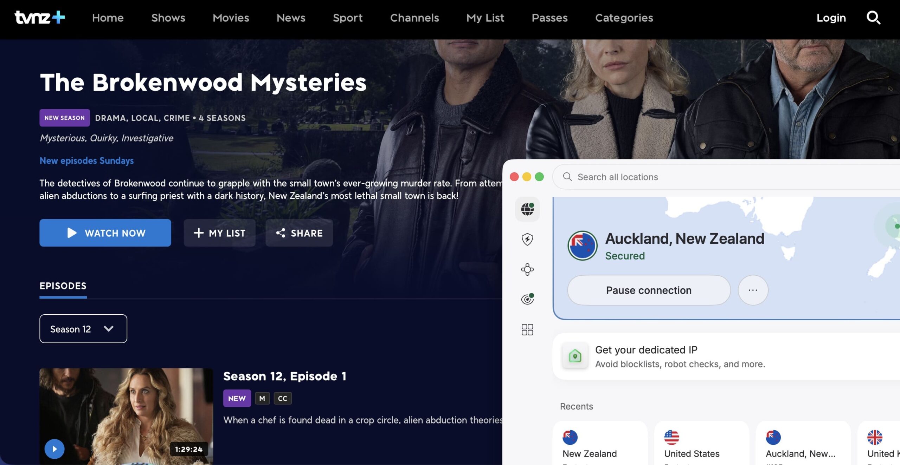Image resolution: width=900 pixels, height=465 pixels.
Task: Open the VPN grid apps icon
Action: [527, 329]
